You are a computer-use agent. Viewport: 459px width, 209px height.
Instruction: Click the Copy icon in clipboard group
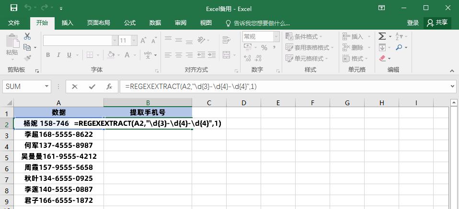tap(27, 47)
